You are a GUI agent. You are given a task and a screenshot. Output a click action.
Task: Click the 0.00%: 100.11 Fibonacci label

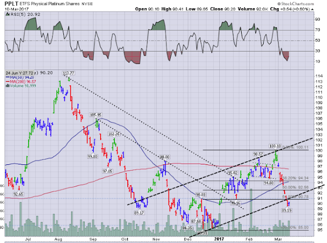[x=295, y=148]
